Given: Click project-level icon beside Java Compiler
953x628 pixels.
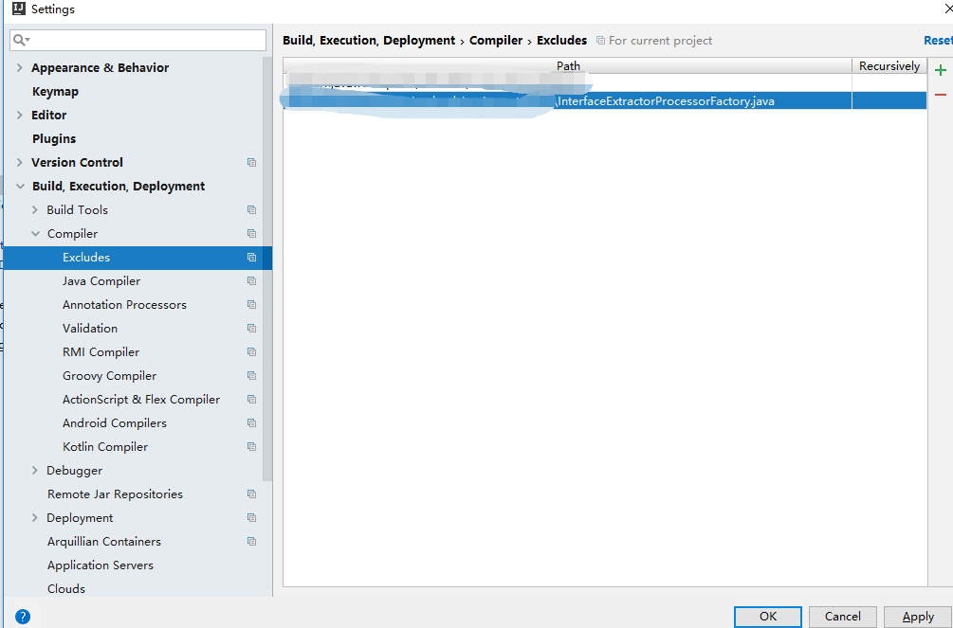Looking at the screenshot, I should click(x=251, y=281).
